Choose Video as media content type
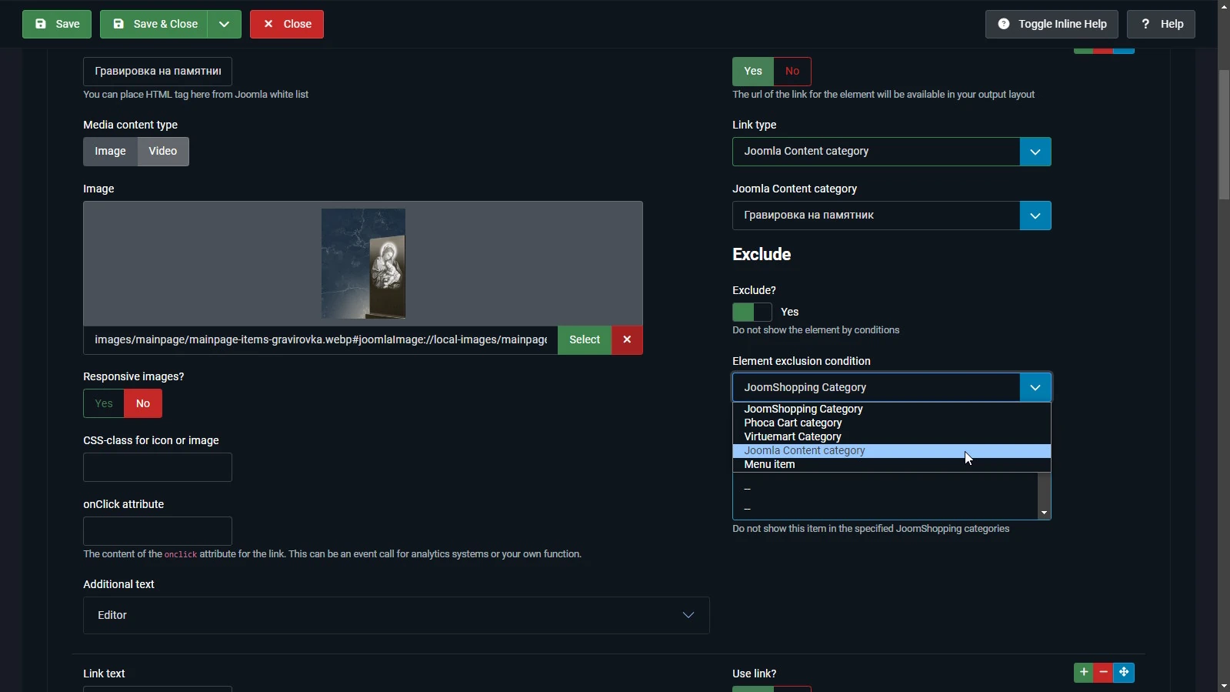The width and height of the screenshot is (1230, 692). [163, 152]
